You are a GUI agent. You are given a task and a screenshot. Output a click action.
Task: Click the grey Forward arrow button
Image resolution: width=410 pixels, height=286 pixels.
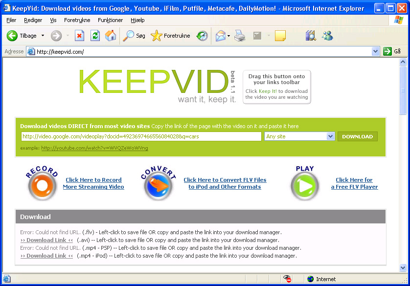pyautogui.click(x=56, y=36)
